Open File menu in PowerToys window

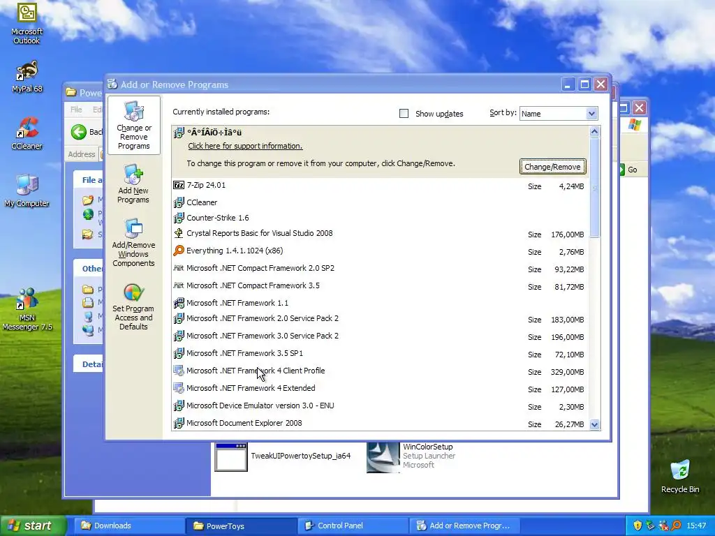point(76,110)
